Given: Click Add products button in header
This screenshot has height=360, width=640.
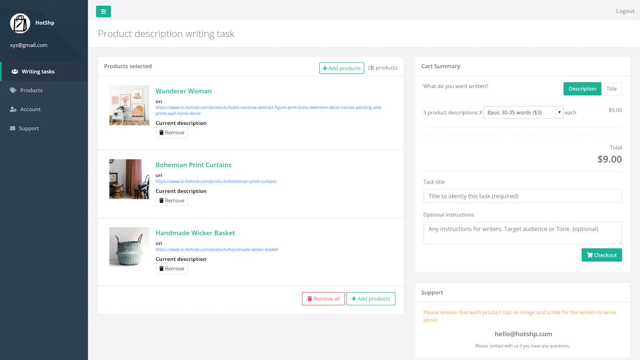Looking at the screenshot, I should tap(341, 68).
